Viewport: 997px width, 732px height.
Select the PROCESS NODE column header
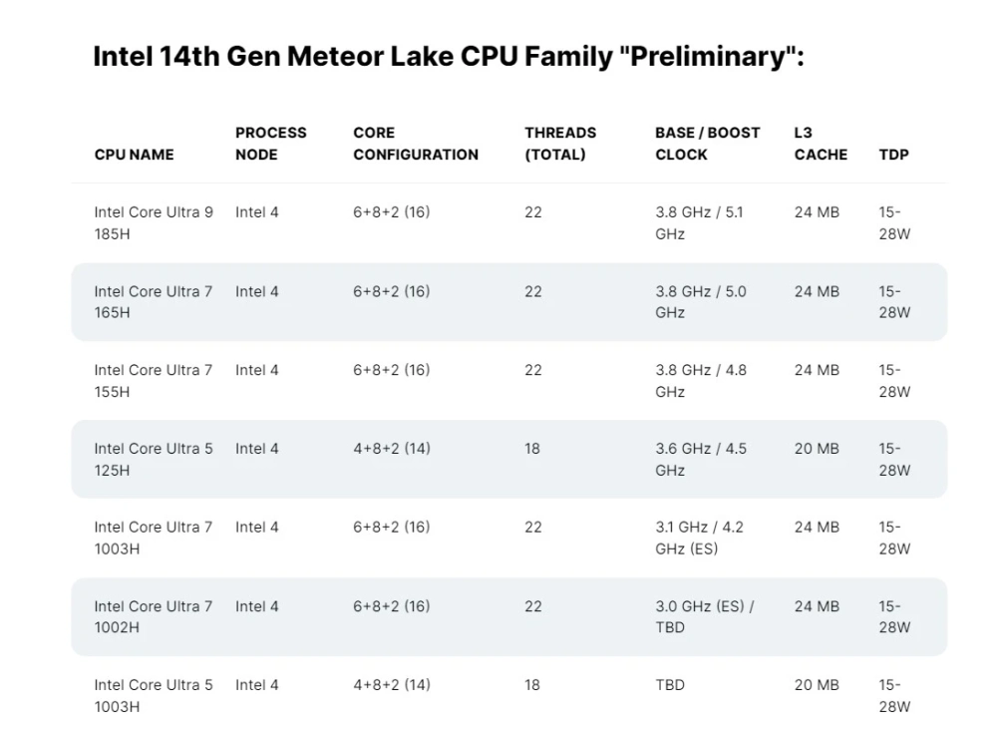[271, 144]
